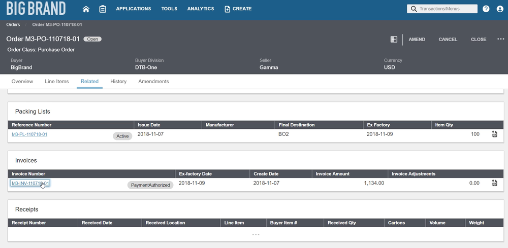
Task: Click the Invoice Amount column header
Action: [350, 173]
